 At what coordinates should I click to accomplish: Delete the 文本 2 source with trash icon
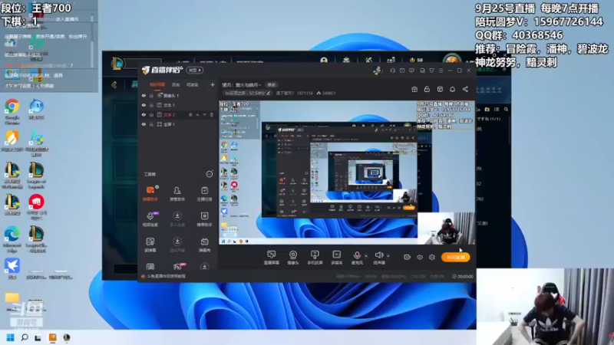[212, 114]
